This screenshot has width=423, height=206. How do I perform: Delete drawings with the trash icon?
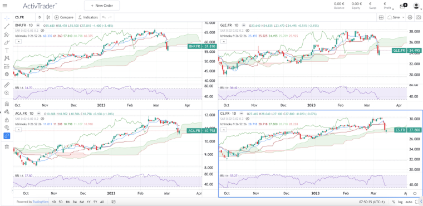click(x=7, y=147)
